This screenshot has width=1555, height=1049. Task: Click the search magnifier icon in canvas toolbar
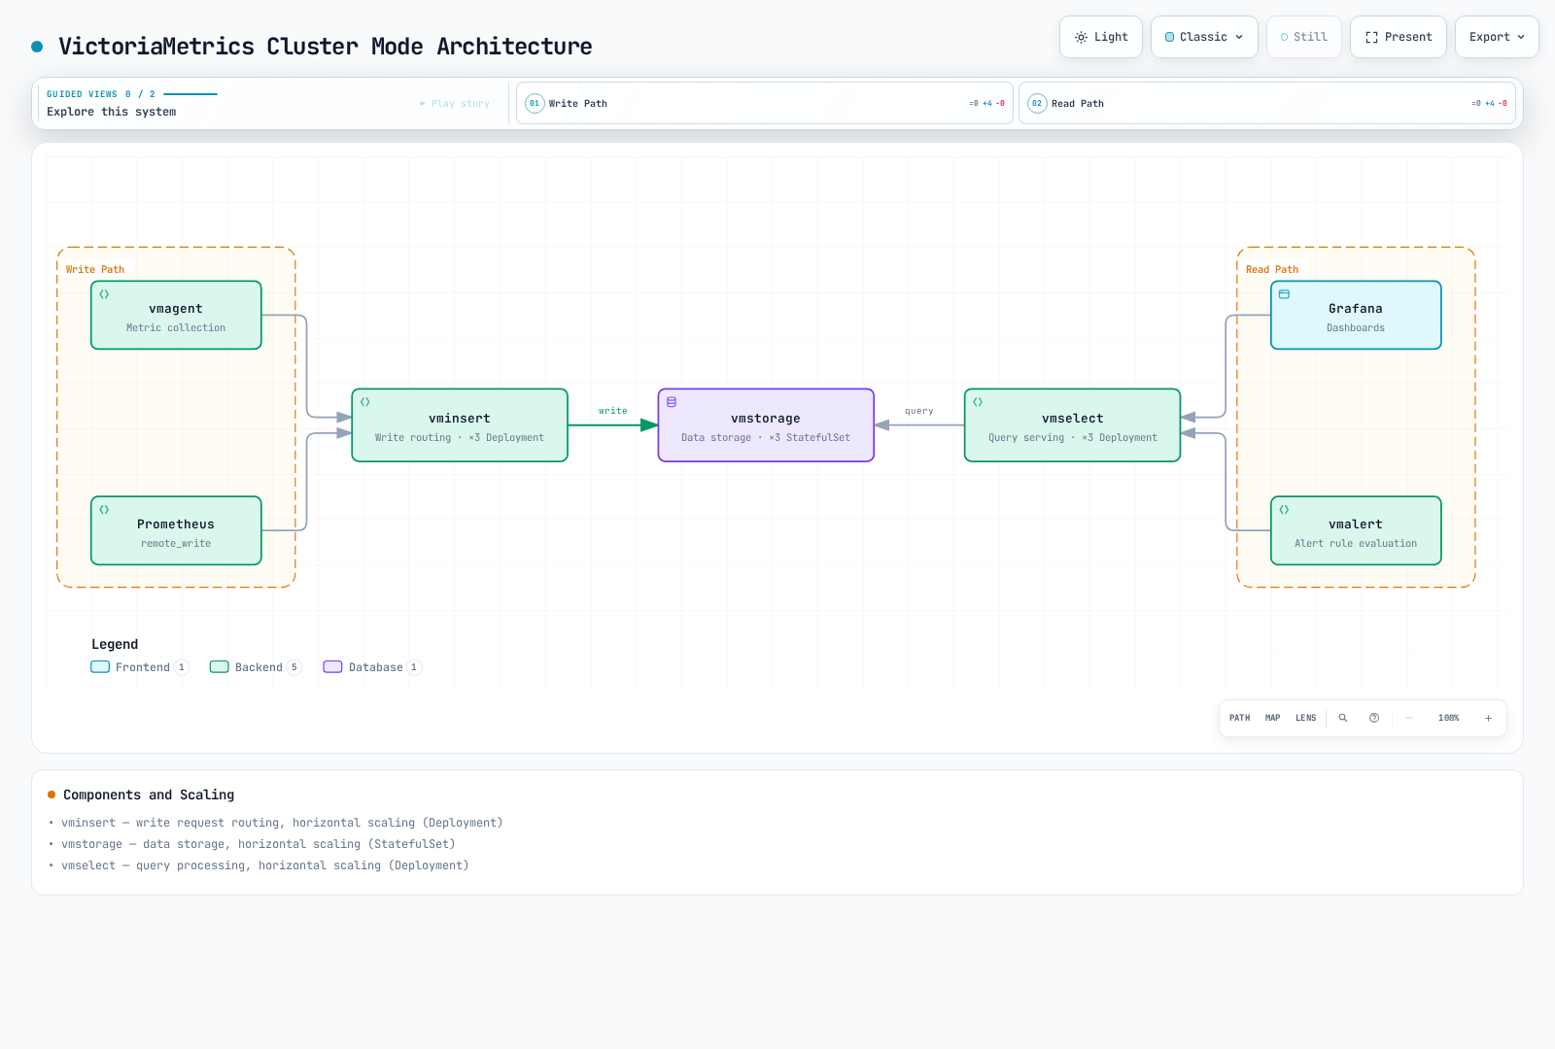(1343, 718)
